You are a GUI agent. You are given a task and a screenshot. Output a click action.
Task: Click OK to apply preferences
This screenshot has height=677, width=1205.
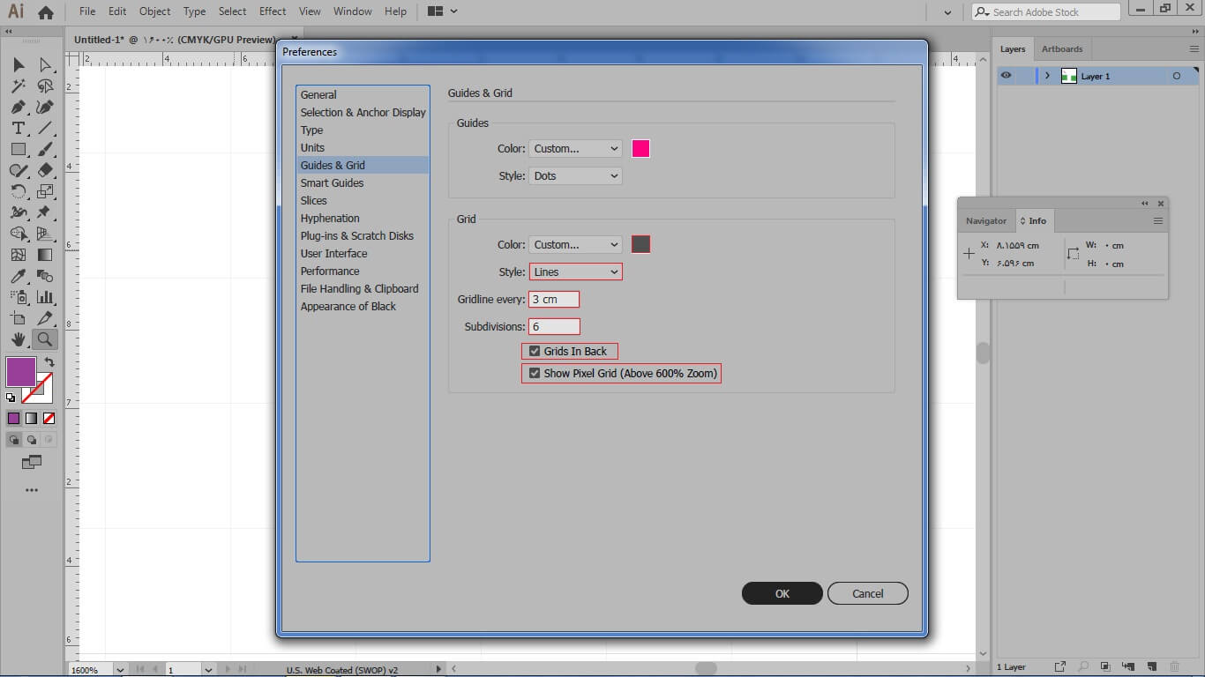[x=782, y=593]
